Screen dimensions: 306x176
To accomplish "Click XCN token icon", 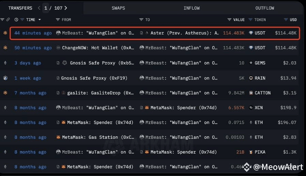I will (x=251, y=107).
